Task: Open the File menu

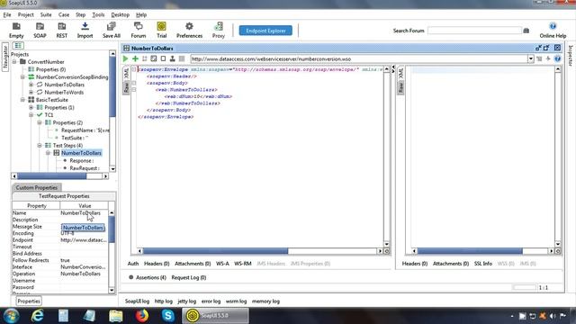Action: pyautogui.click(x=7, y=14)
